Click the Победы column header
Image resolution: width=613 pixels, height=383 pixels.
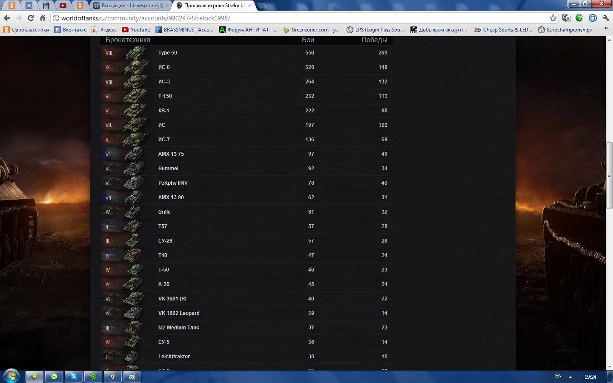(x=375, y=40)
